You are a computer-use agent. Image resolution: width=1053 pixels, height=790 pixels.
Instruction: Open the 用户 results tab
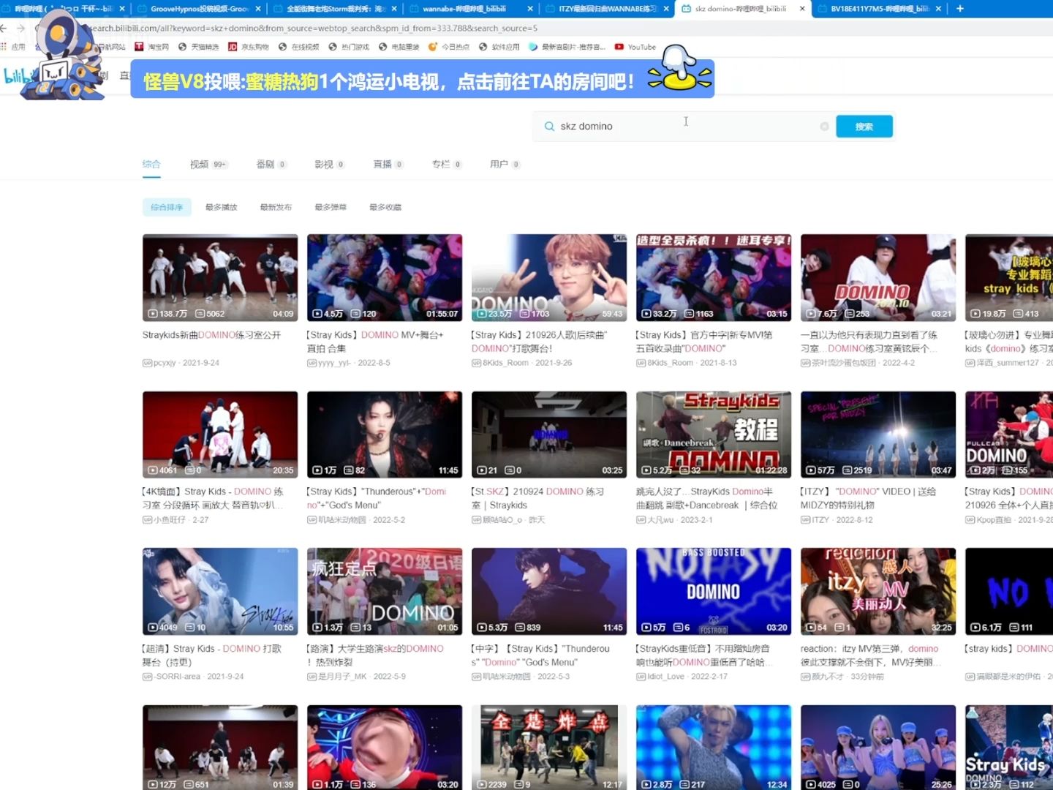tap(505, 164)
